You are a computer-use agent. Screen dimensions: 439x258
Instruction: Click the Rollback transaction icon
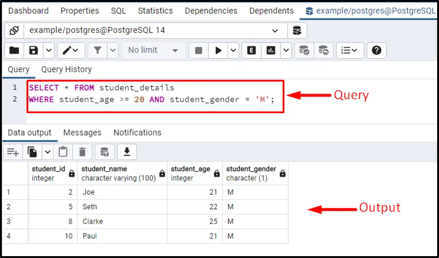click(323, 50)
